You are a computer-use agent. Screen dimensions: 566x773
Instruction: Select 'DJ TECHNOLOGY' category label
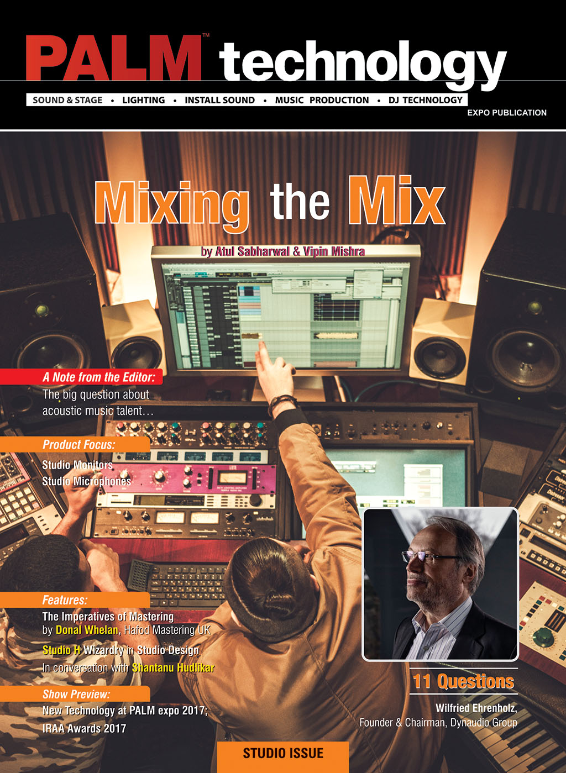(425, 100)
